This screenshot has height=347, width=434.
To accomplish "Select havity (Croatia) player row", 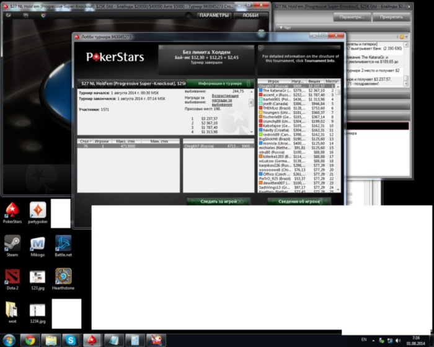I will pos(296,130).
